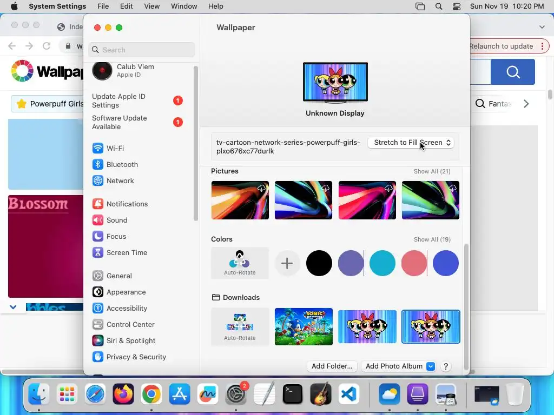Click the browser reload button
The width and height of the screenshot is (554, 415).
47,46
